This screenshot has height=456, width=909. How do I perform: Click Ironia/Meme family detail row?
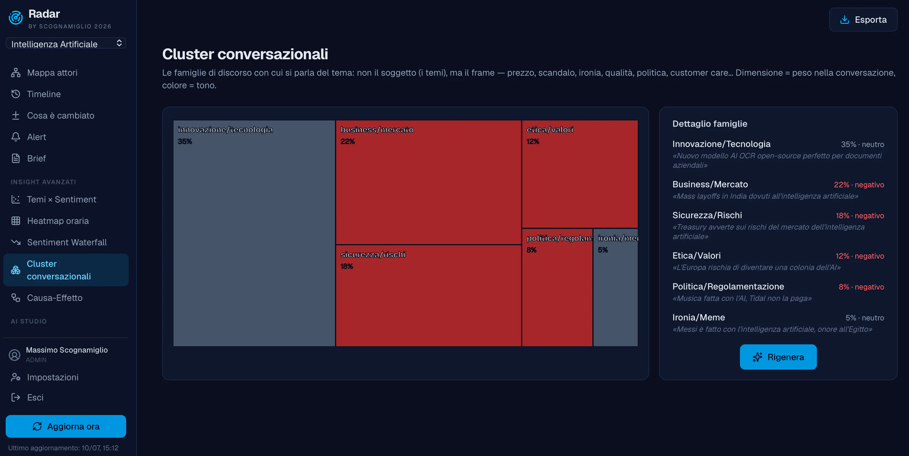pos(778,323)
